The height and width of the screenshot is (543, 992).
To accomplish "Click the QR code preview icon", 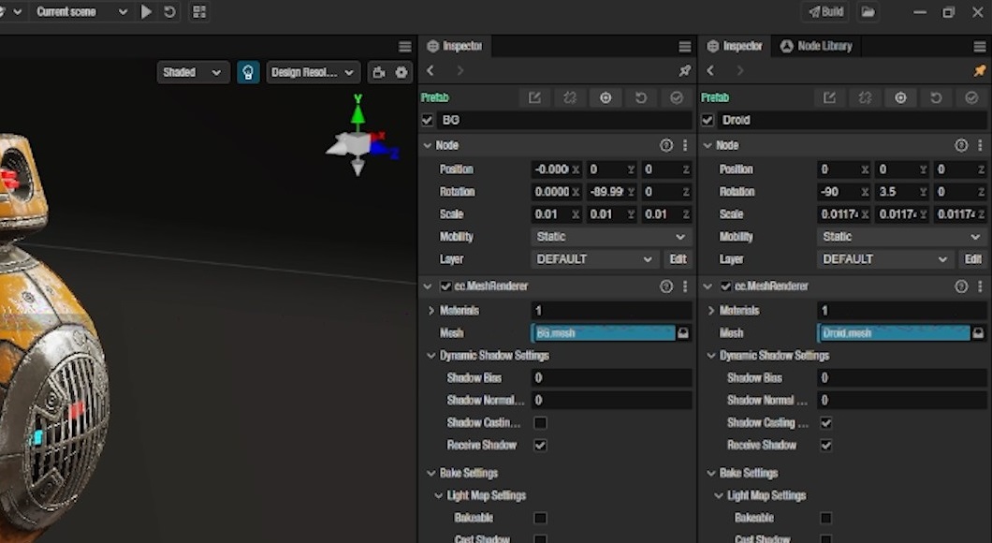I will (198, 12).
